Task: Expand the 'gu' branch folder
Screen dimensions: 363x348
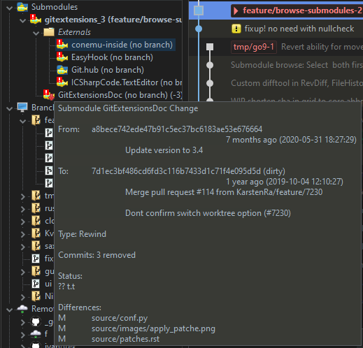Action: [x=22, y=272]
